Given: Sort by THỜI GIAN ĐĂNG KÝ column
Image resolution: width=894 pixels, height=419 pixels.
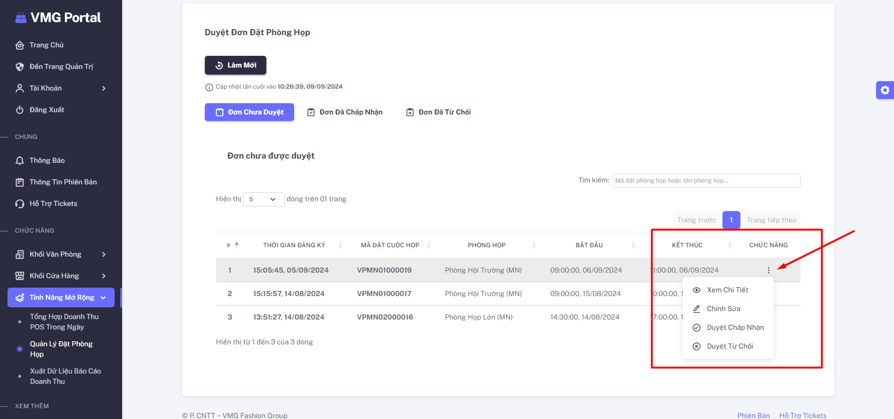Looking at the screenshot, I should tap(341, 245).
